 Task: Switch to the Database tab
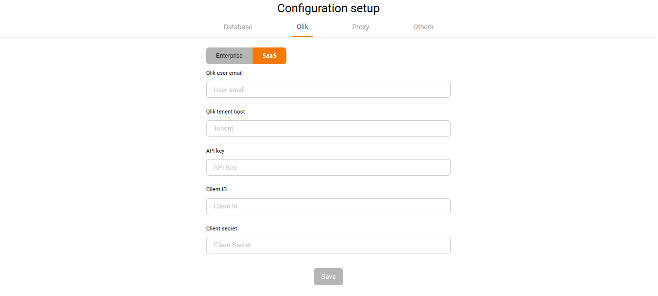tap(238, 27)
